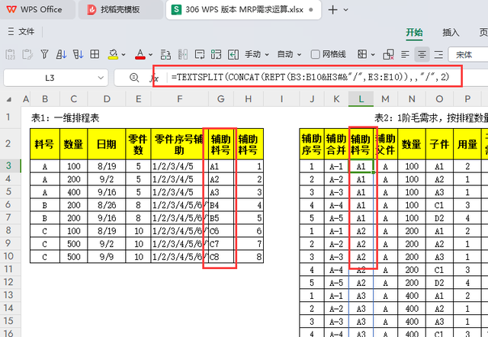
Task: Select row 3 header
Action: point(8,166)
